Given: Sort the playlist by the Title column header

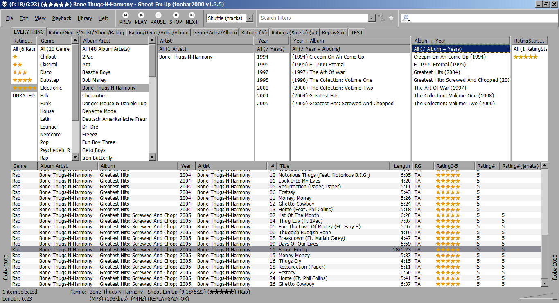Looking at the screenshot, I should (x=334, y=166).
